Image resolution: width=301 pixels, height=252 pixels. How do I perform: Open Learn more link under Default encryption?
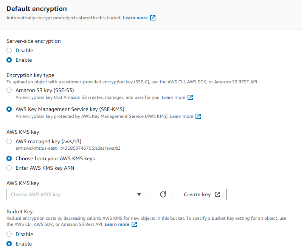(x=135, y=18)
